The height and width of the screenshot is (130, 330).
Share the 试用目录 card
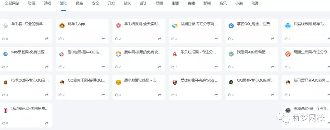[216, 39]
